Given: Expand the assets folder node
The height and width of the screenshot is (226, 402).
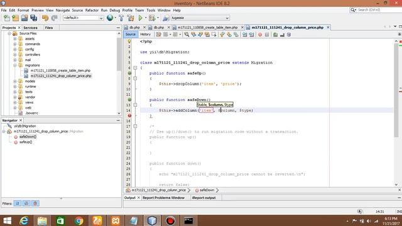Looking at the screenshot, I should pyautogui.click(x=15, y=39).
